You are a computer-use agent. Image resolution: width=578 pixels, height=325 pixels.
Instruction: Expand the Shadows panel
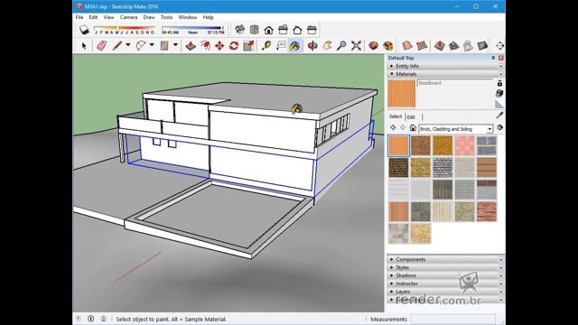click(x=445, y=275)
